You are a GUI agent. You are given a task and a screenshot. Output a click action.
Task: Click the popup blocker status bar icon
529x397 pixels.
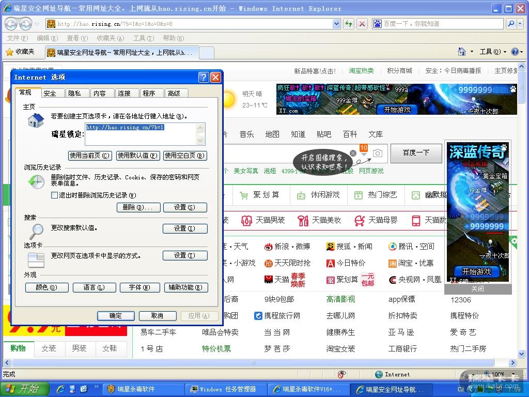341,374
